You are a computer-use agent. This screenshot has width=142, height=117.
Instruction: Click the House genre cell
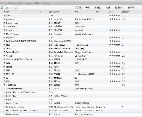99,111
